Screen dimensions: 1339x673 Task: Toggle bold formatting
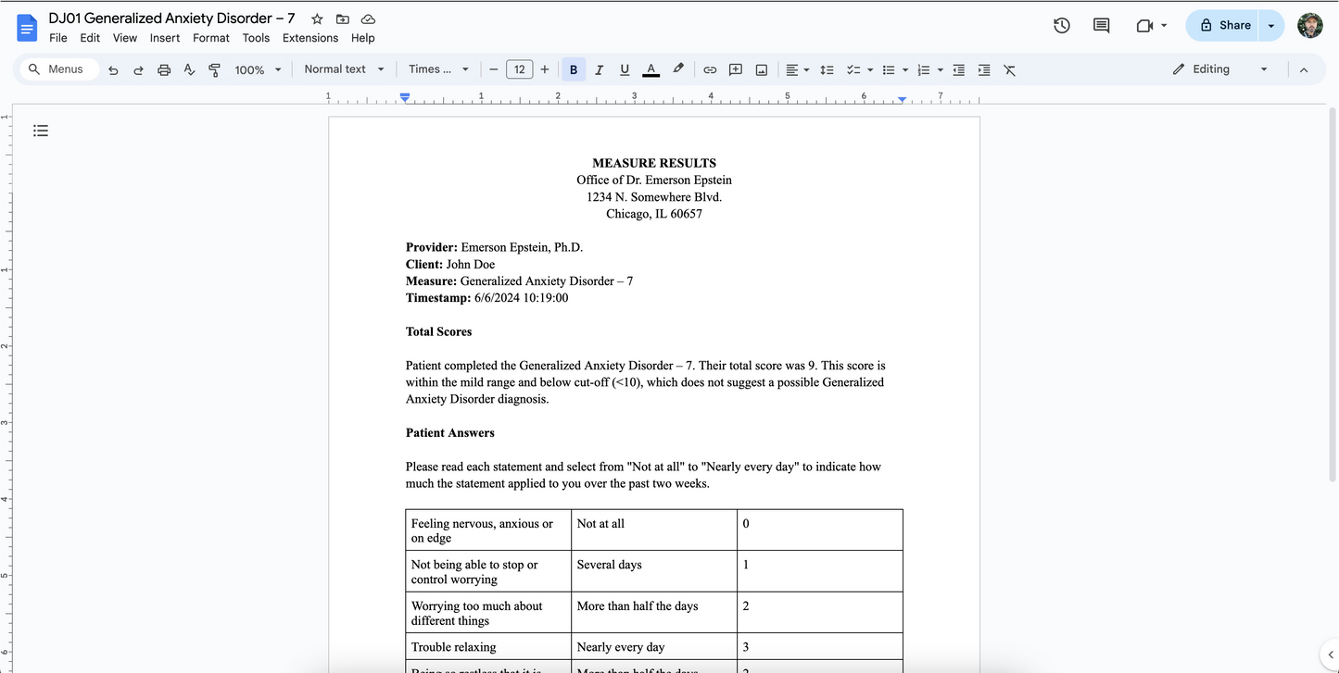coord(574,69)
